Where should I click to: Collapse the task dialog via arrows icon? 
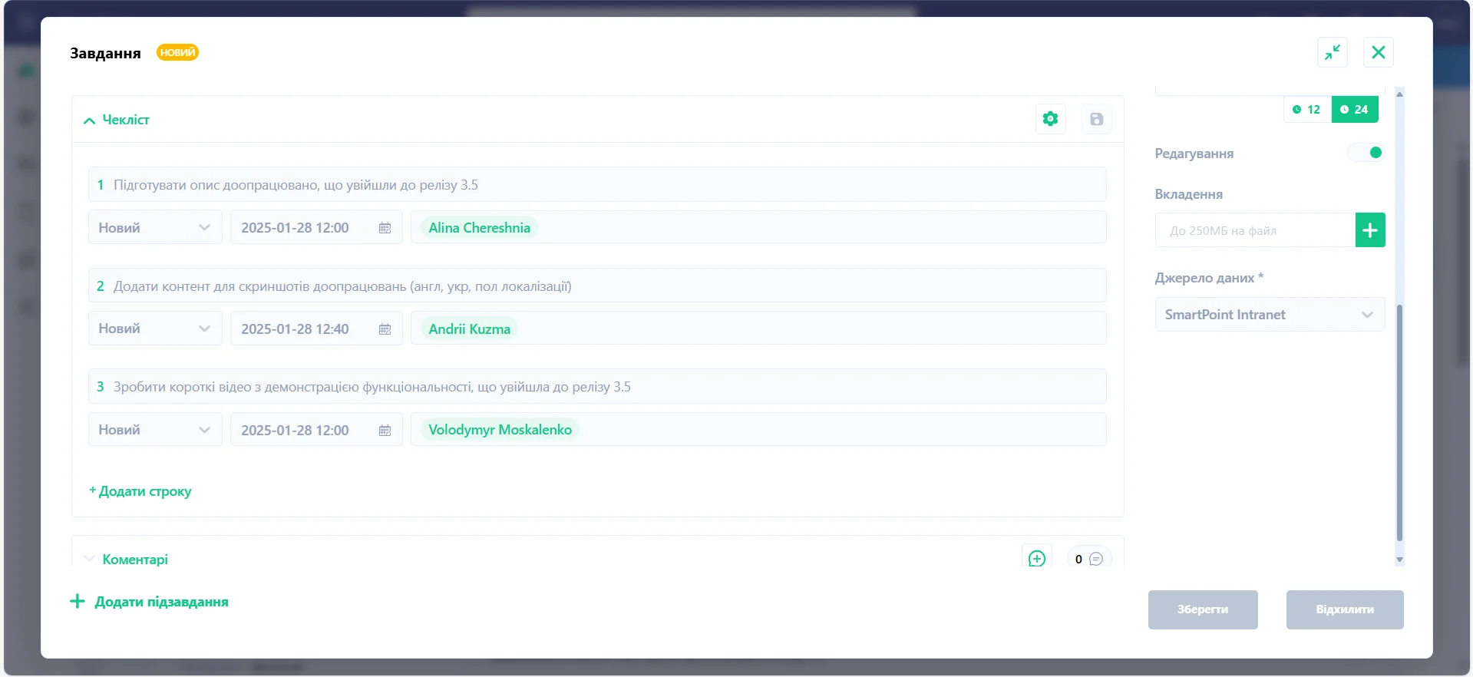[x=1333, y=52]
